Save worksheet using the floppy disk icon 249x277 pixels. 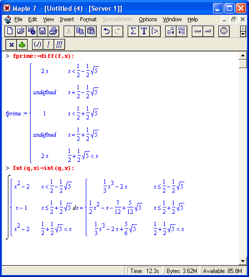pos(42,31)
